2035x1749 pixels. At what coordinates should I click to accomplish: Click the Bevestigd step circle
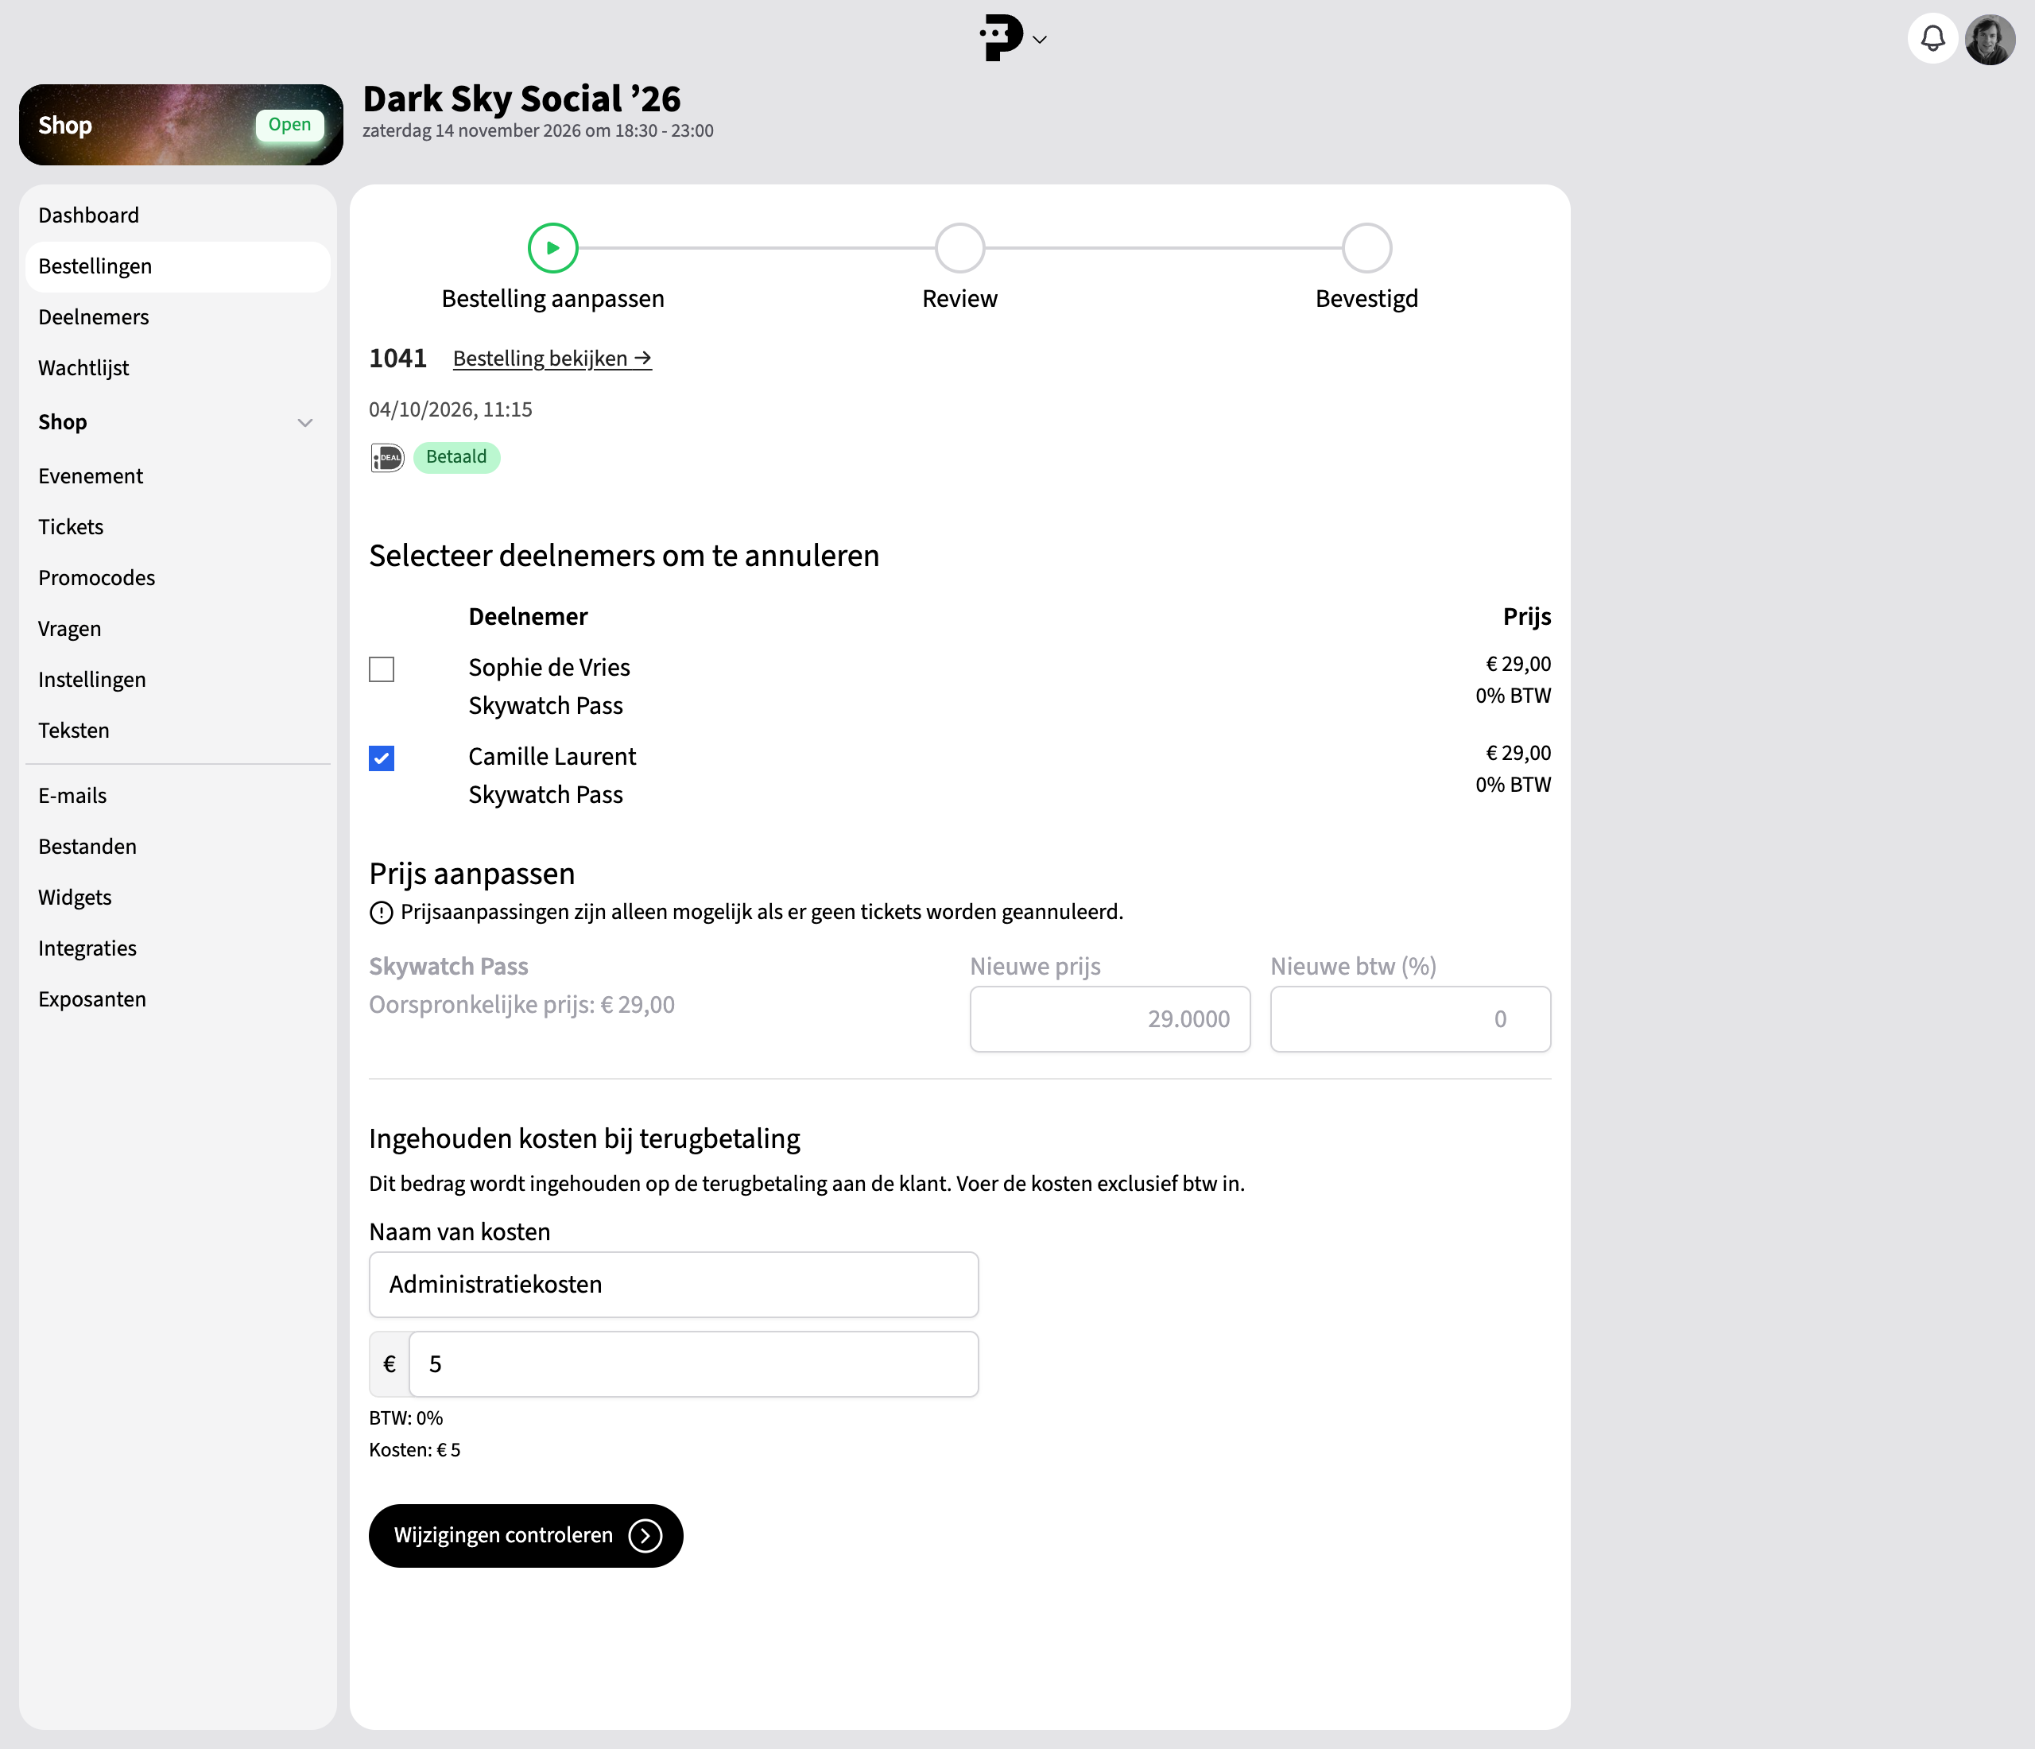point(1366,249)
